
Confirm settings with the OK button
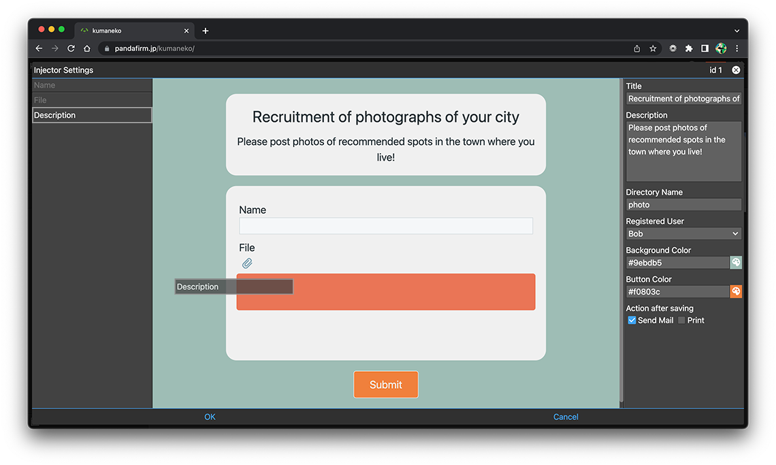(x=210, y=417)
